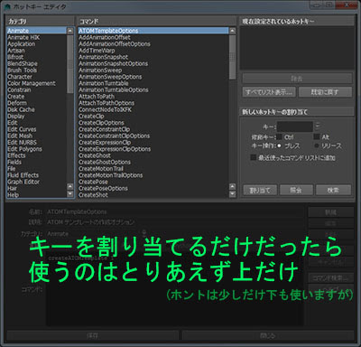Select ATOMTemplateOptions in the command list
Image resolution: width=361 pixels, height=347 pixels.
coord(153,31)
